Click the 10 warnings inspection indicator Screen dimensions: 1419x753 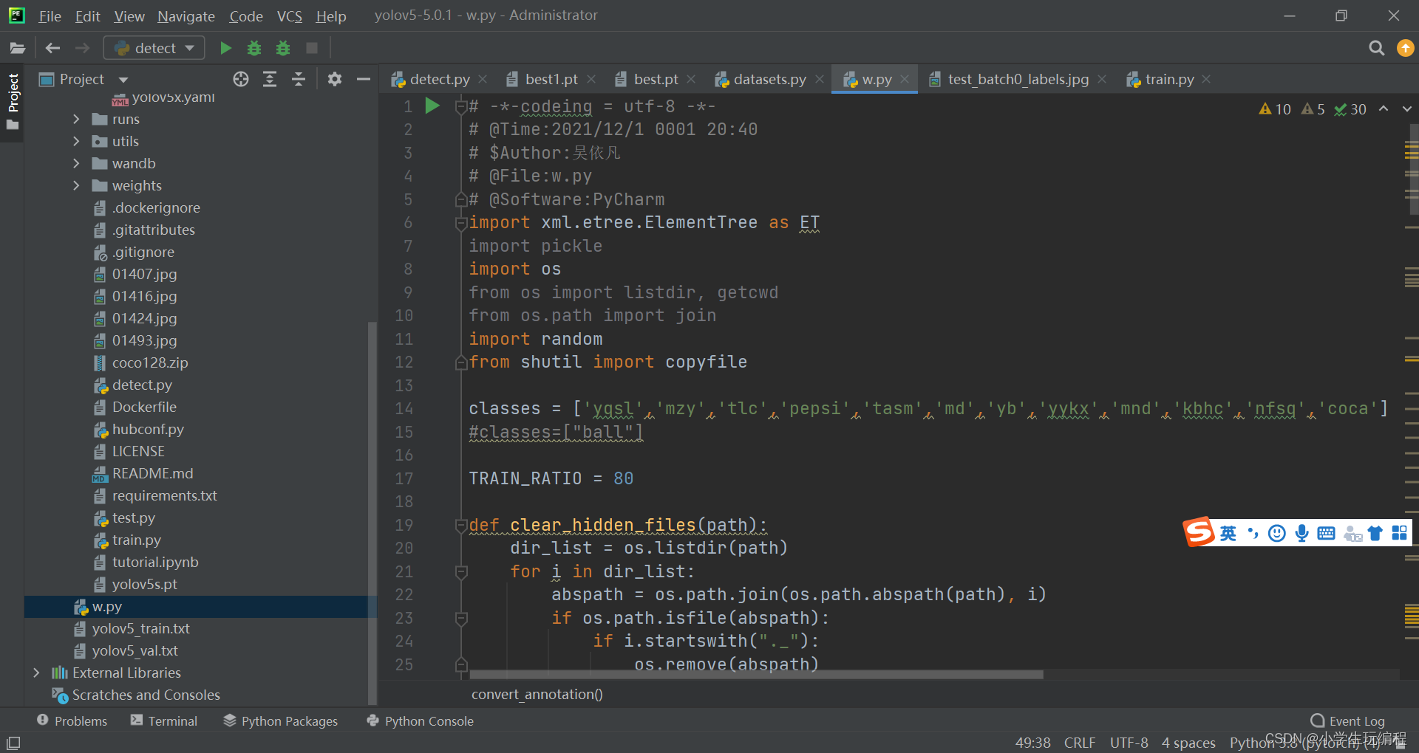[1275, 109]
